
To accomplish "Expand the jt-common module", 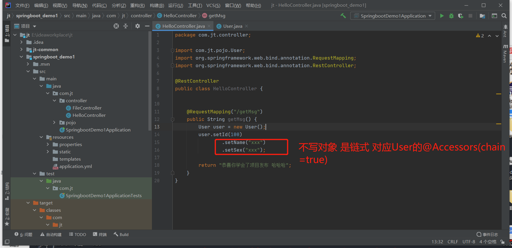I will pyautogui.click(x=21, y=50).
